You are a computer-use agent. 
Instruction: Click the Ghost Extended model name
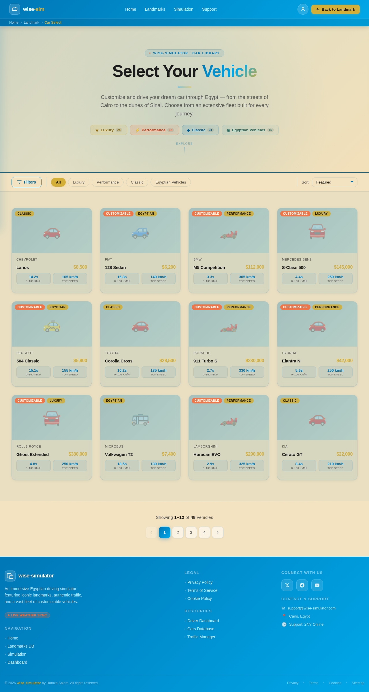click(33, 455)
